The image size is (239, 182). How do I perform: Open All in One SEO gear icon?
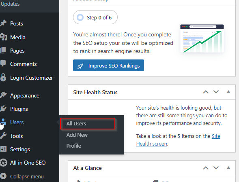coord(3,163)
